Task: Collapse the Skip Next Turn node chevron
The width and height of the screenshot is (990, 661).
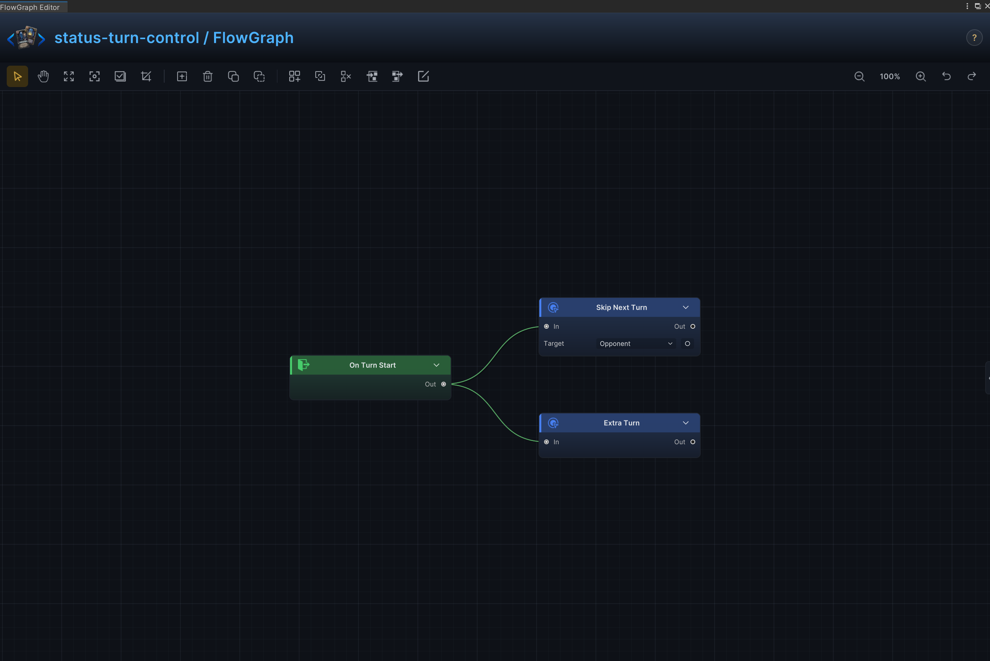Action: [686, 307]
